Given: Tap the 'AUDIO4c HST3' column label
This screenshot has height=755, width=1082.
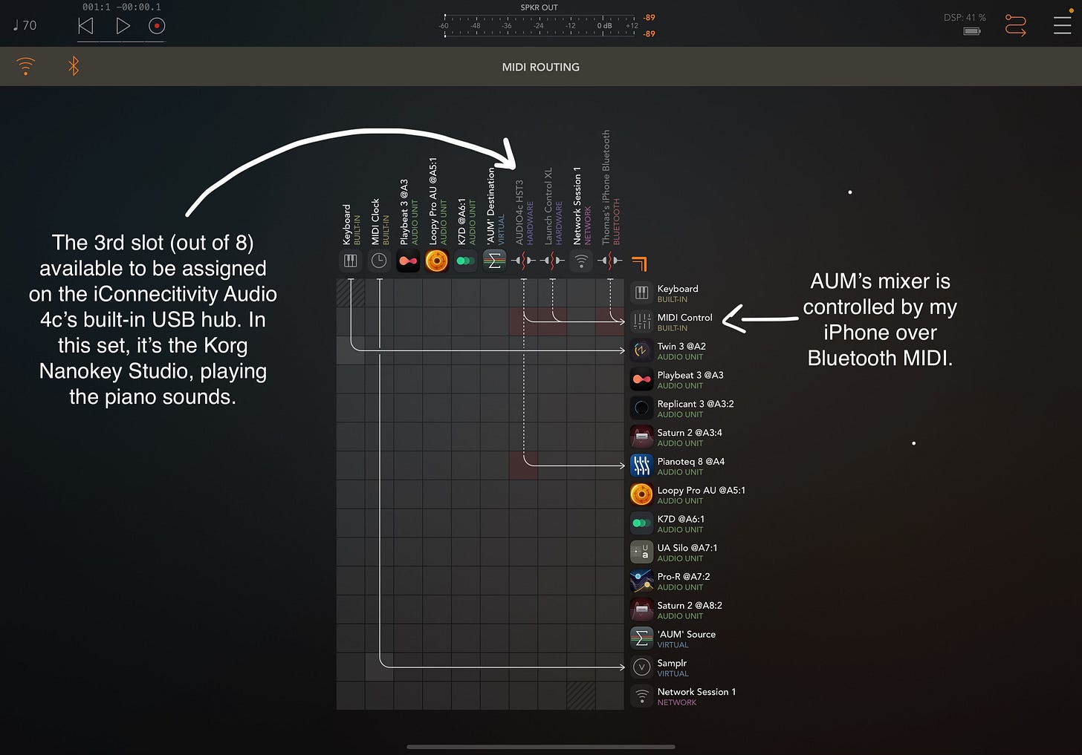Looking at the screenshot, I should (519, 212).
